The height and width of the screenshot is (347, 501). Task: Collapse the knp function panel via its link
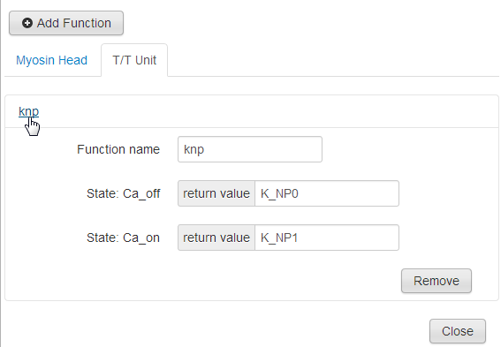coord(29,111)
